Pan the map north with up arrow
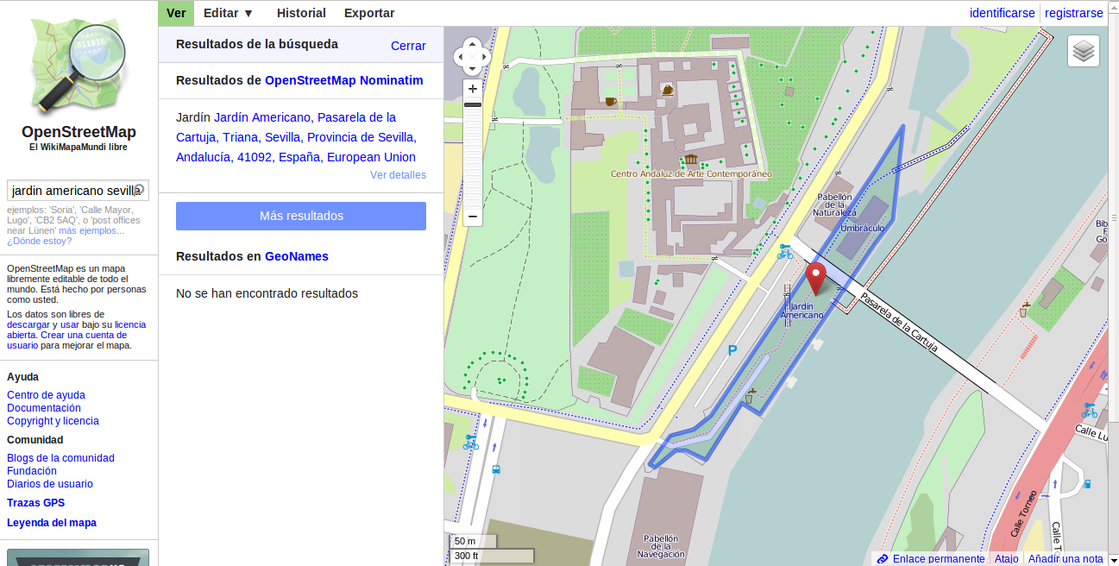This screenshot has height=566, width=1119. tap(472, 44)
